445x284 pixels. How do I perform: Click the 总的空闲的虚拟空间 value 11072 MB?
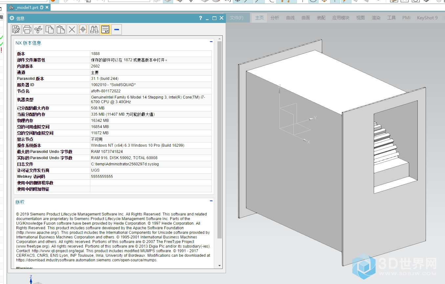pos(100,133)
